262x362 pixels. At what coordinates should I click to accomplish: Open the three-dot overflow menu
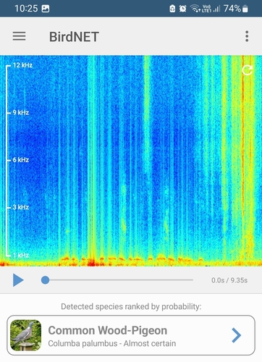tap(247, 36)
